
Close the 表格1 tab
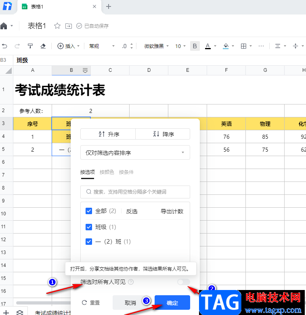[94, 6]
